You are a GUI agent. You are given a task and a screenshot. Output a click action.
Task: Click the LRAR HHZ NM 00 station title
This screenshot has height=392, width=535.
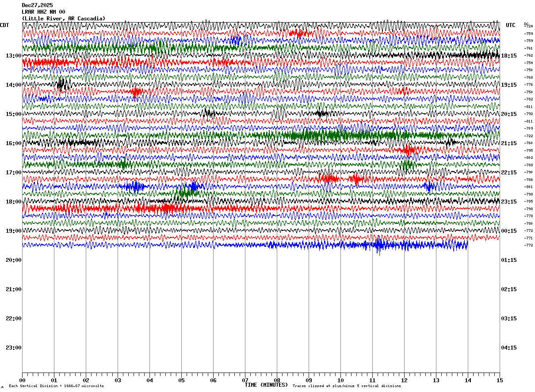pos(43,12)
